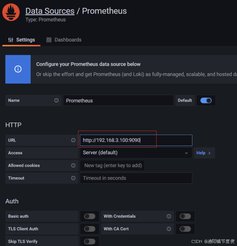Click the blue info icon in banner
The image size is (237, 246).
coord(18,69)
